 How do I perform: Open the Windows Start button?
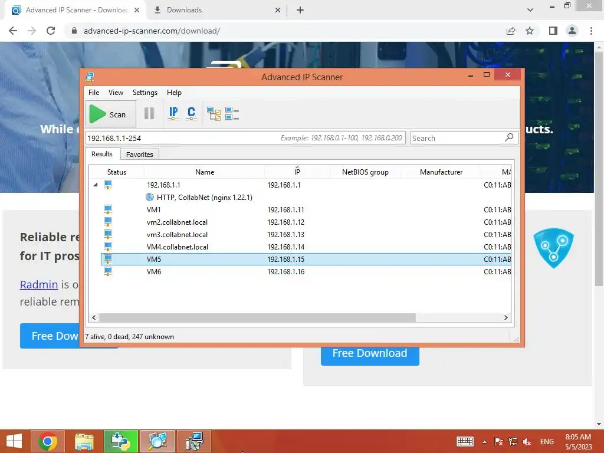pos(14,441)
